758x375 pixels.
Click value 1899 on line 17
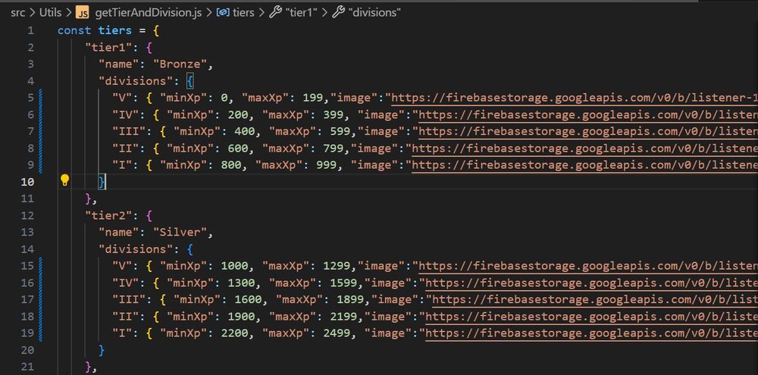[350, 299]
